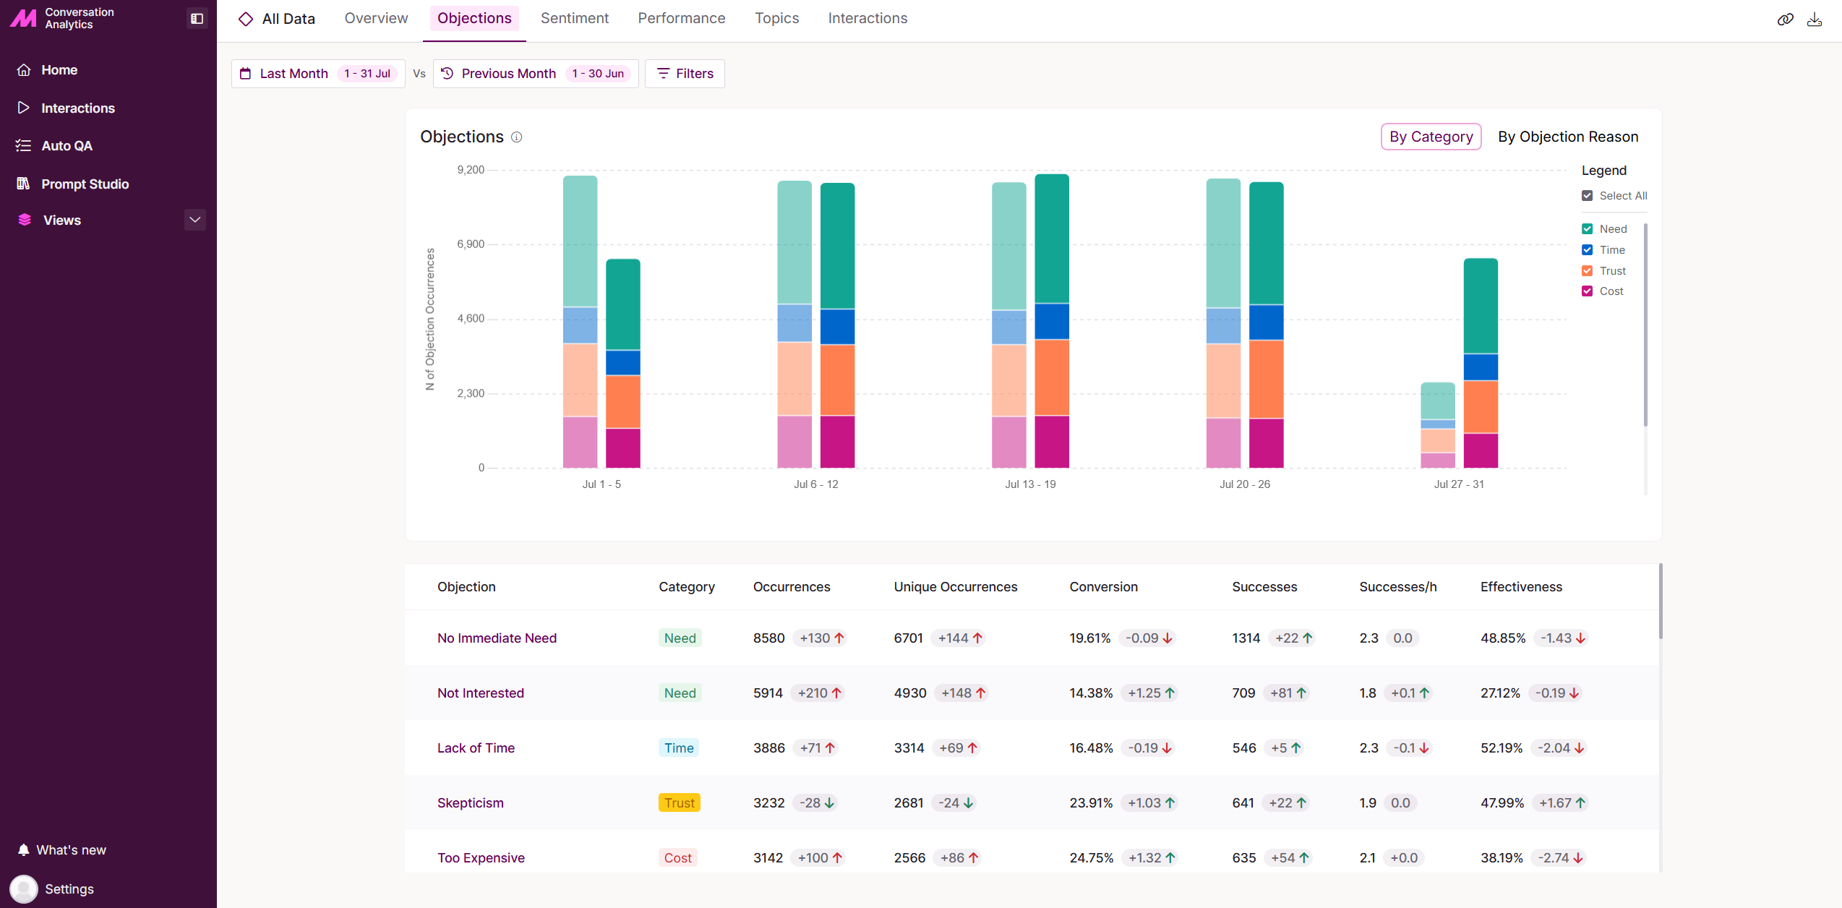
Task: Open the Last Month date range selector
Action: pyautogui.click(x=318, y=74)
